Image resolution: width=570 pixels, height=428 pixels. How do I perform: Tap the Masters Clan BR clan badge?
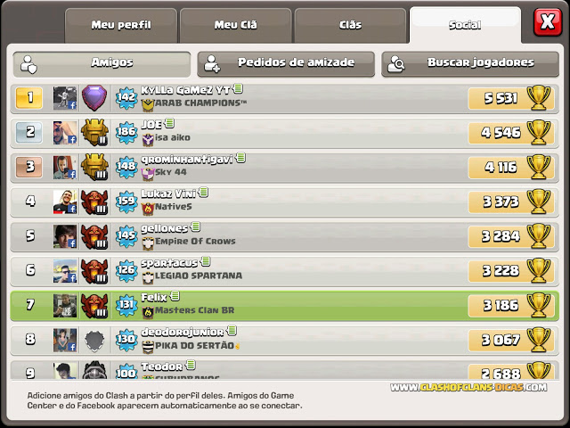click(x=148, y=312)
